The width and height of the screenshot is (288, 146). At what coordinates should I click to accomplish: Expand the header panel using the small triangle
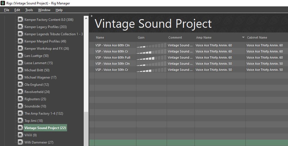tap(92, 16)
